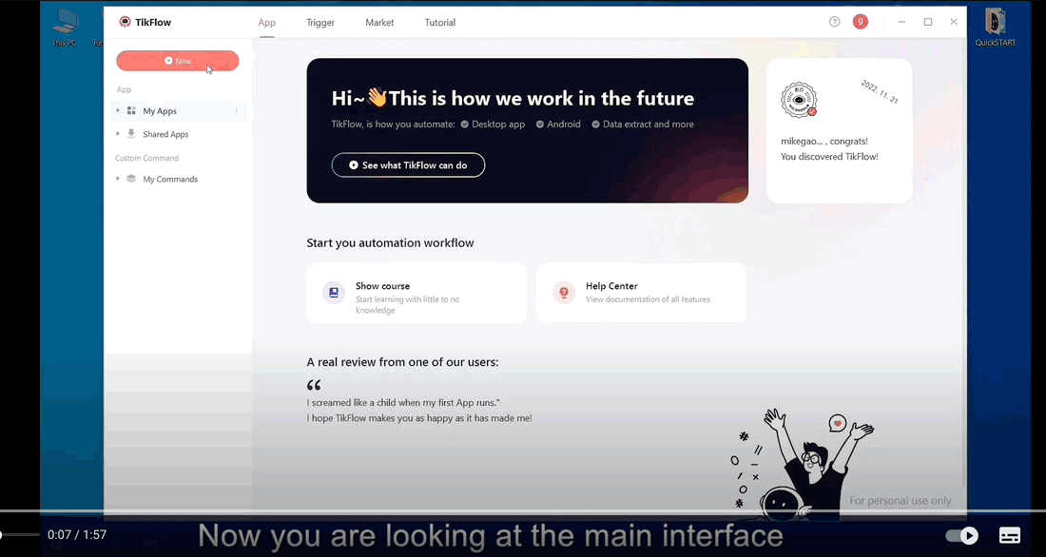Click the New app button
The image size is (1046, 557).
tap(178, 61)
